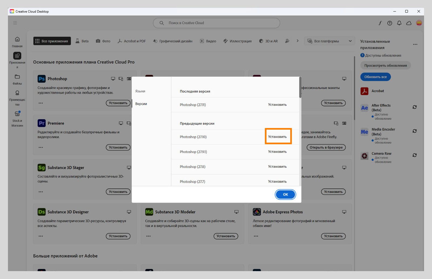Click the Поиск в Creative Cloud search field
The image size is (432, 279).
pos(217,23)
